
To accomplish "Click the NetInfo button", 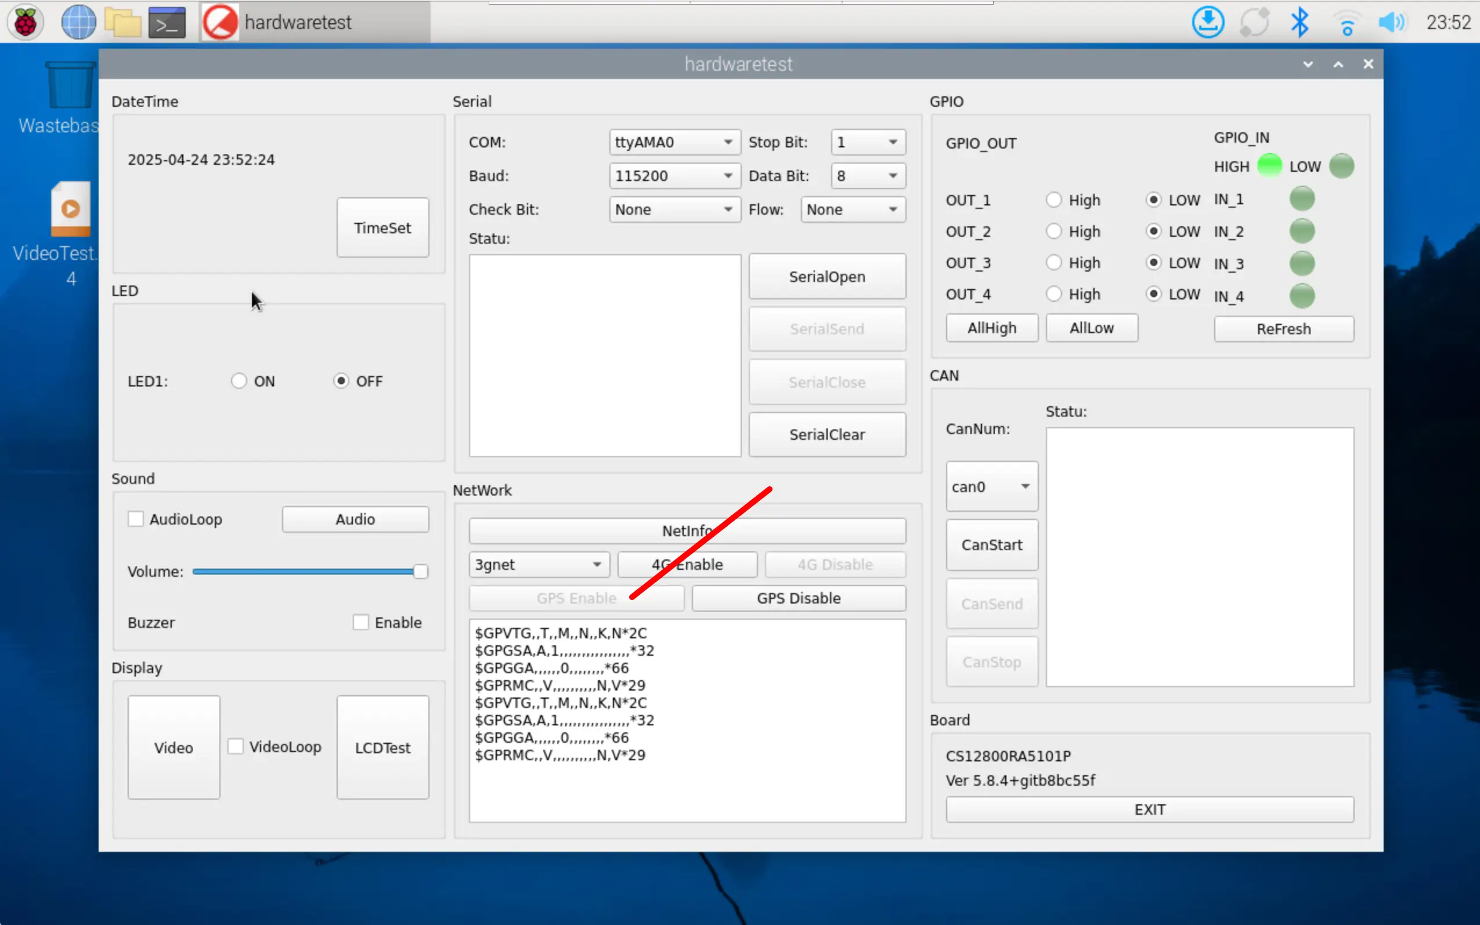I will click(x=687, y=530).
